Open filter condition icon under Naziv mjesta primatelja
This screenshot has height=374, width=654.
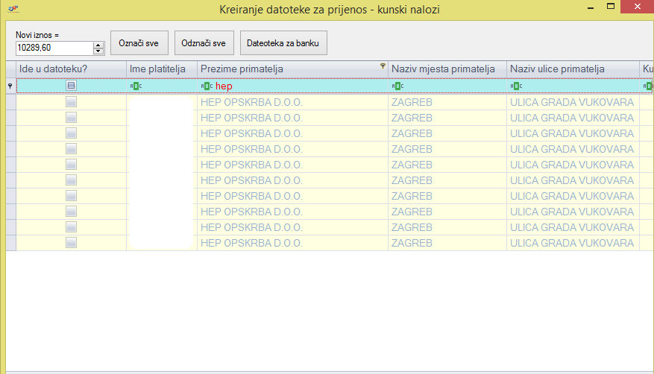point(397,86)
